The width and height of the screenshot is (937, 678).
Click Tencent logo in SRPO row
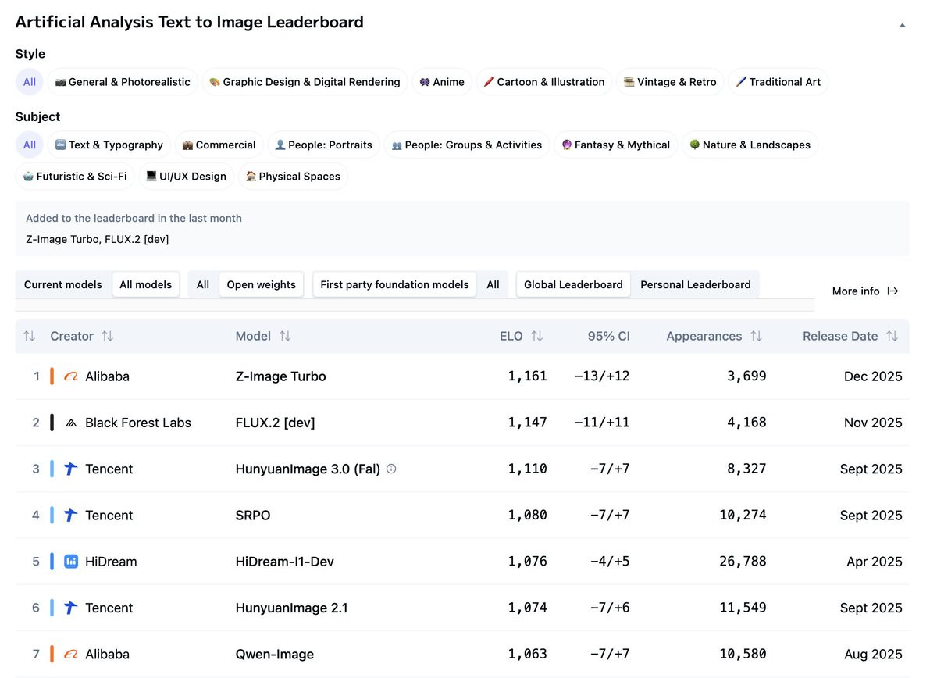coord(71,516)
